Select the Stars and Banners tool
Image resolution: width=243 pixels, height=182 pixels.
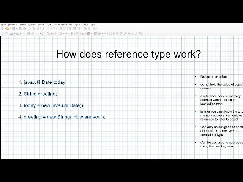click(83, 33)
